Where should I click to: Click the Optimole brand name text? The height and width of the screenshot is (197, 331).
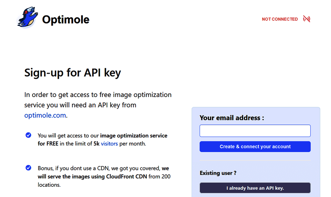point(66,19)
